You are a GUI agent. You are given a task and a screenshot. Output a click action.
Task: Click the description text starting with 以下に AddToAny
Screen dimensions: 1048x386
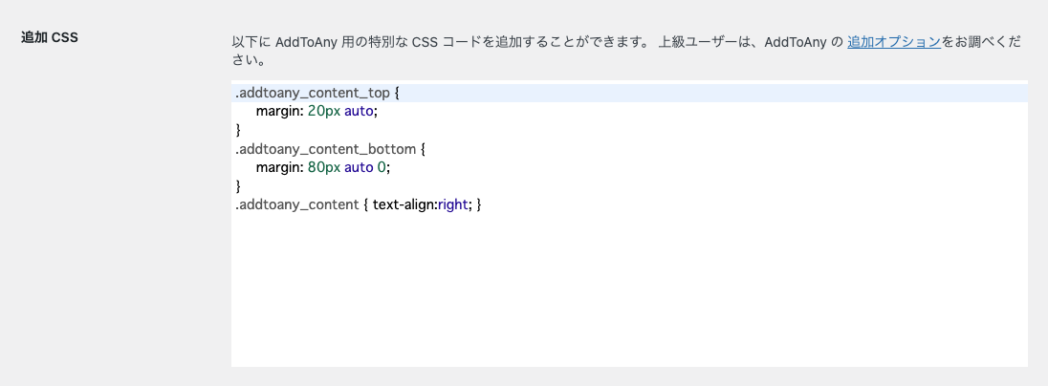[626, 52]
